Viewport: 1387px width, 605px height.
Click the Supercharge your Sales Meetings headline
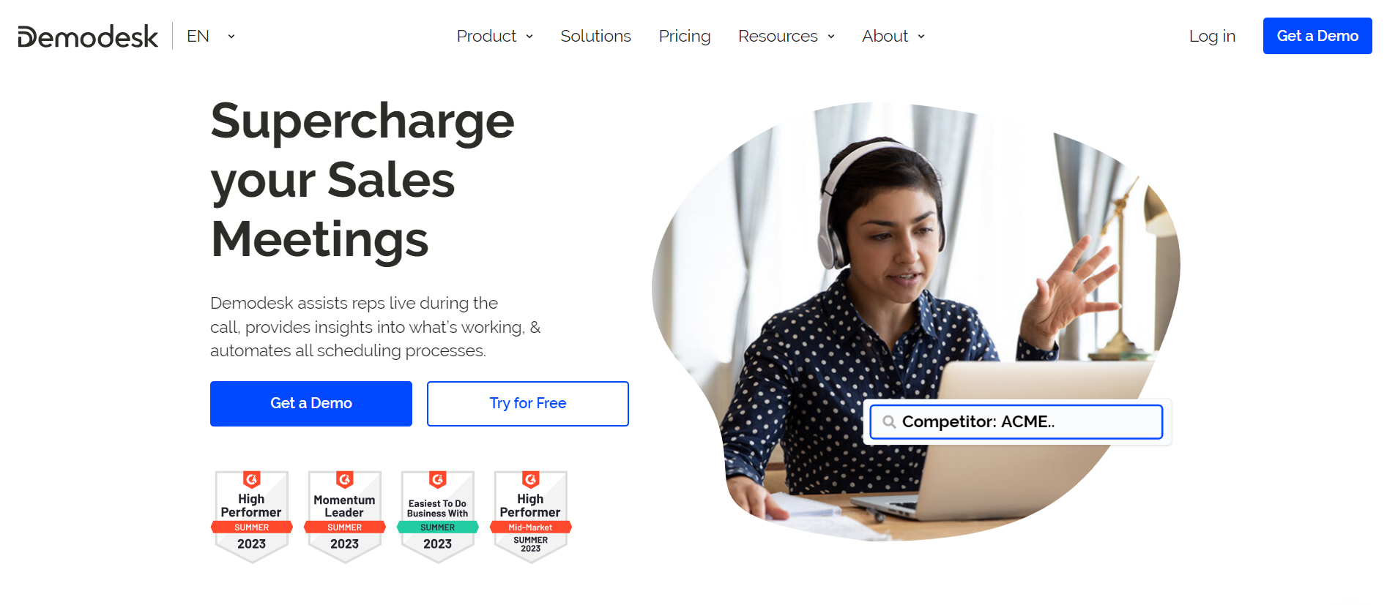click(x=362, y=180)
